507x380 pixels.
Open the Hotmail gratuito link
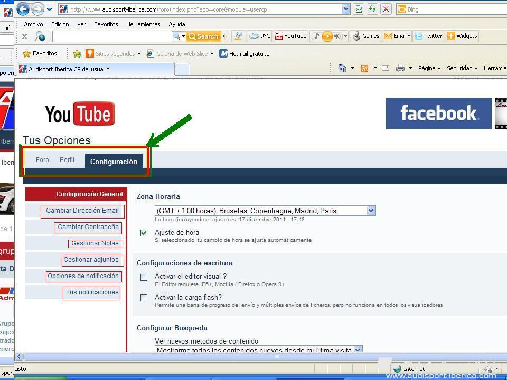coord(245,54)
